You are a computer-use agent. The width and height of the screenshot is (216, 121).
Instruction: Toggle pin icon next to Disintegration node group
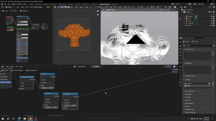point(102,67)
